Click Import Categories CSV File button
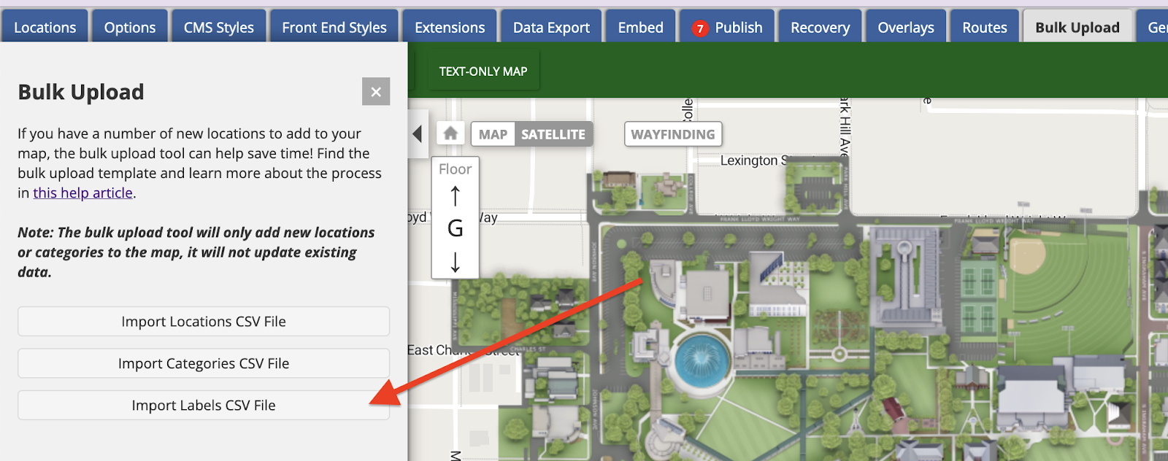 tap(204, 363)
